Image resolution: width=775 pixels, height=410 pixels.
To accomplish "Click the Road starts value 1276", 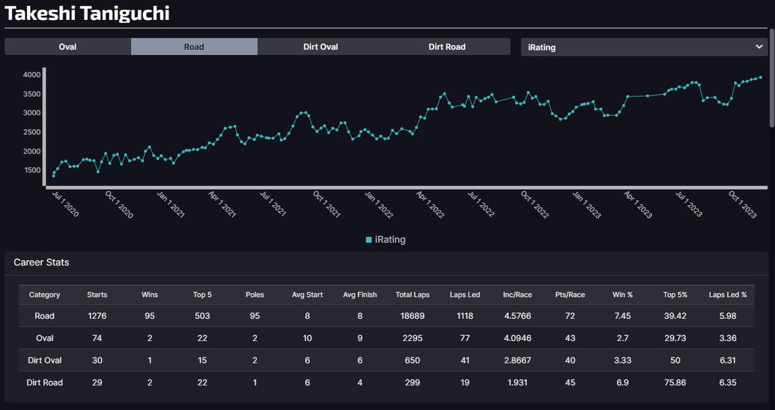I will coord(98,316).
